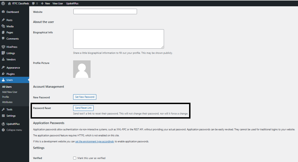This screenshot has height=162, width=298.
Task: Open Attributes submenu item
Action: pyautogui.click(x=7, y=102)
